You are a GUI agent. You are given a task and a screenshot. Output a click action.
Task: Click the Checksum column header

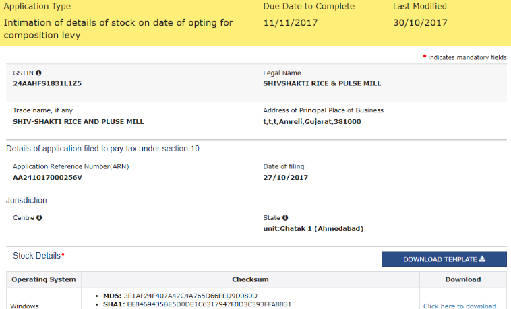(x=250, y=279)
